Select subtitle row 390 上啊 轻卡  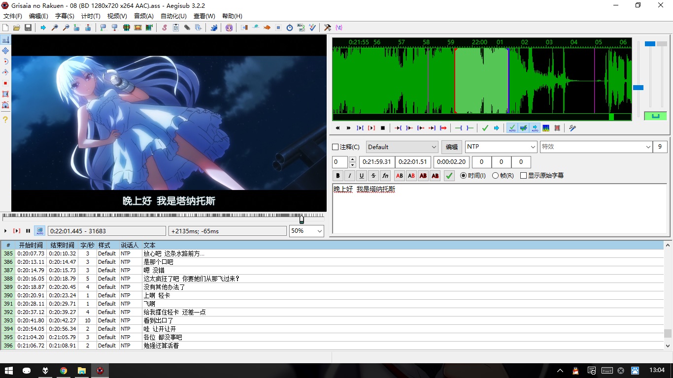click(x=333, y=295)
